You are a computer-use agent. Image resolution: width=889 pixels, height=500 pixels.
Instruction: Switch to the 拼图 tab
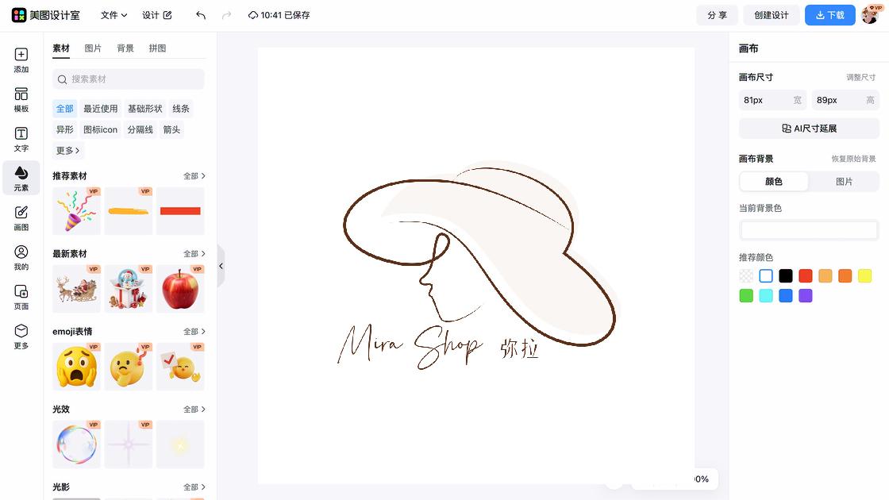(157, 48)
